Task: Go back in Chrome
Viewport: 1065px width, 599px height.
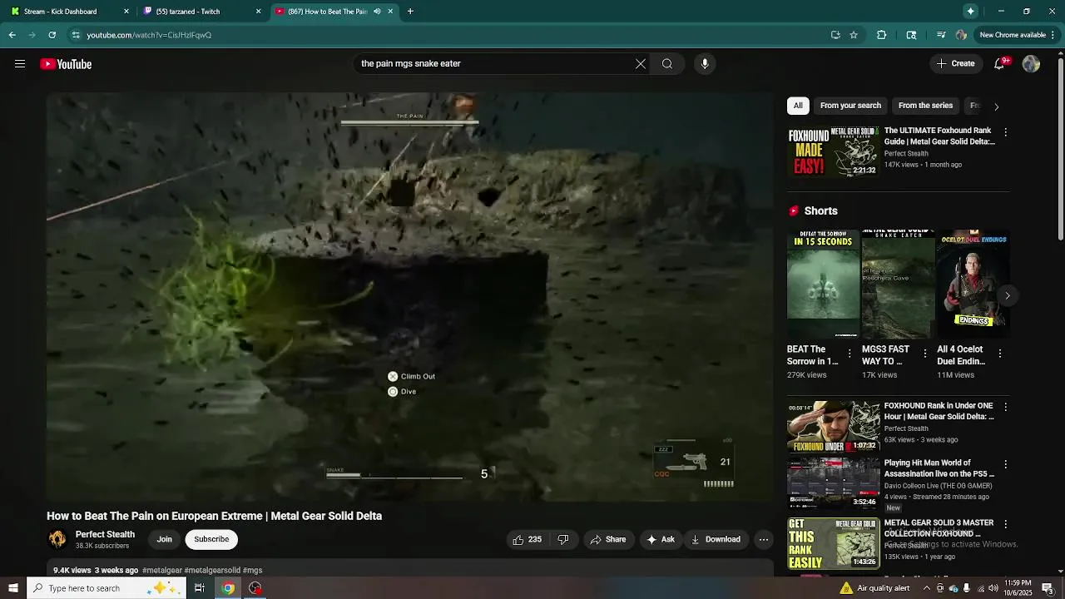Action: (x=12, y=35)
